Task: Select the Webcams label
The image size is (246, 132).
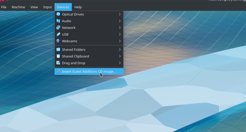Action: point(69,41)
